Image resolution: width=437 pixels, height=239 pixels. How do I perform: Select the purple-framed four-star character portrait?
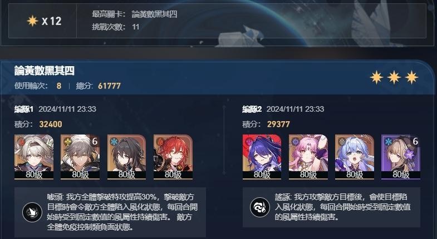tap(400, 157)
